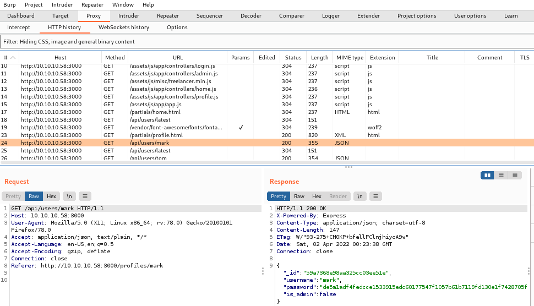Sort history by the # column arrow
Screen dimensions: 534x306
coord(13,58)
